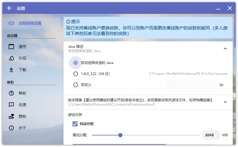Click the Feedback (反馈) speech bubble icon
238x147 pixels.
pyautogui.click(x=11, y=105)
